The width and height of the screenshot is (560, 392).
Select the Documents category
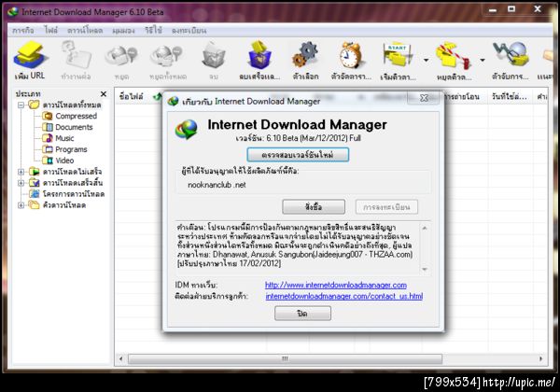(74, 127)
